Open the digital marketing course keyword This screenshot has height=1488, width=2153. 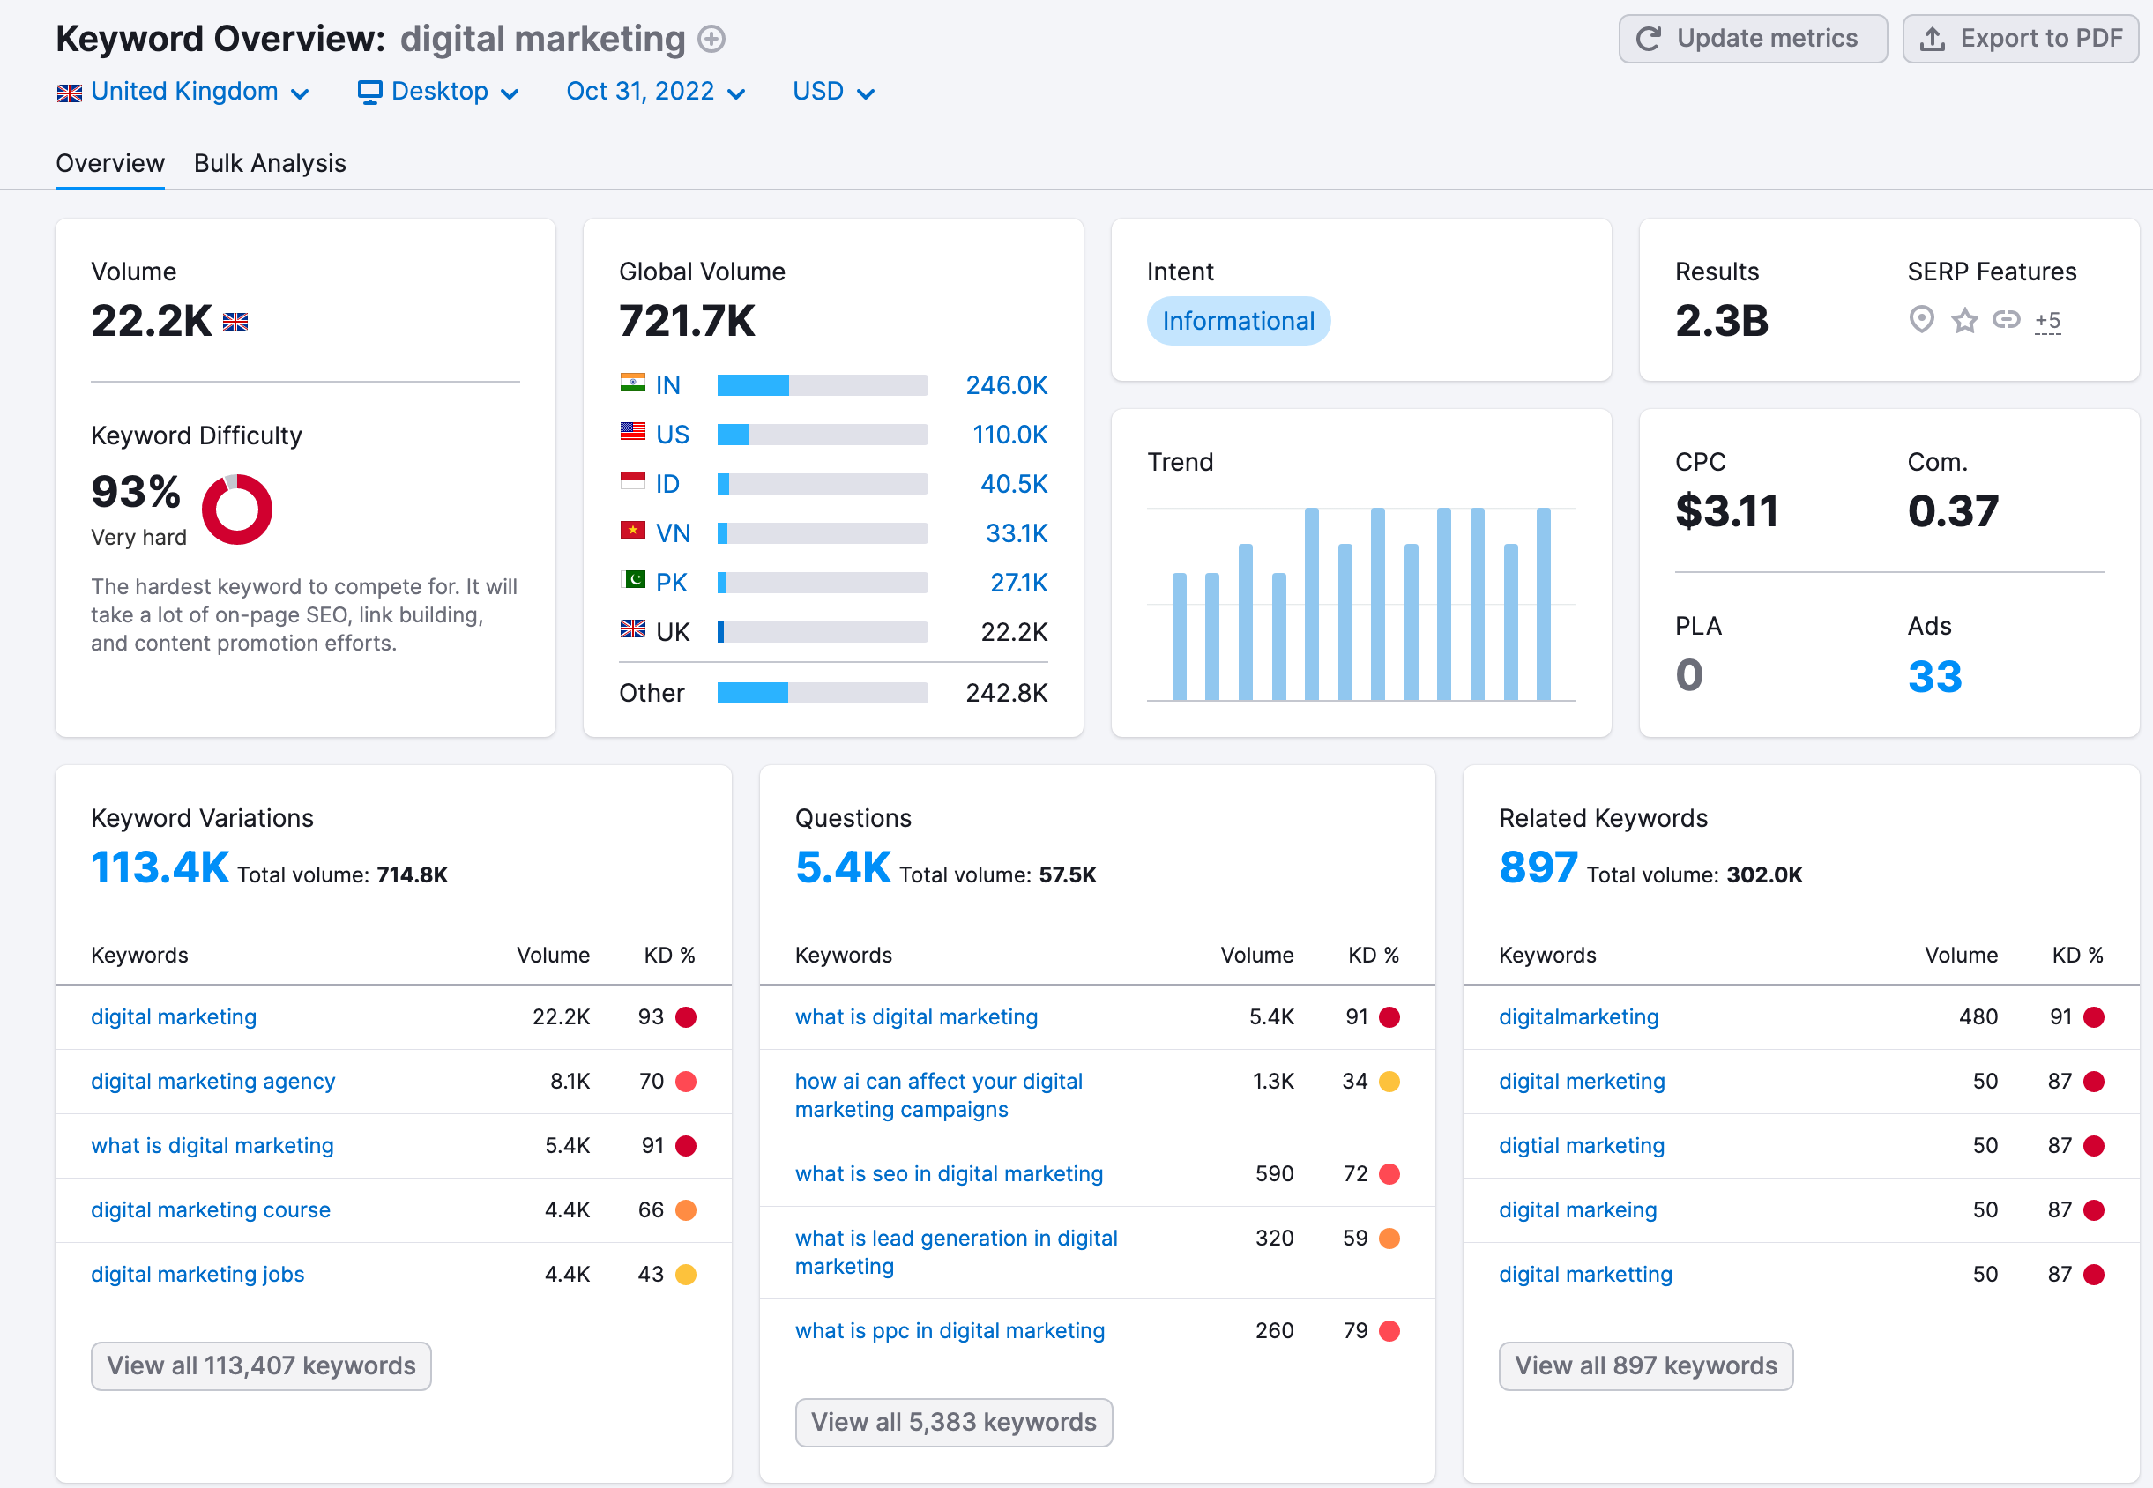[x=211, y=1210]
